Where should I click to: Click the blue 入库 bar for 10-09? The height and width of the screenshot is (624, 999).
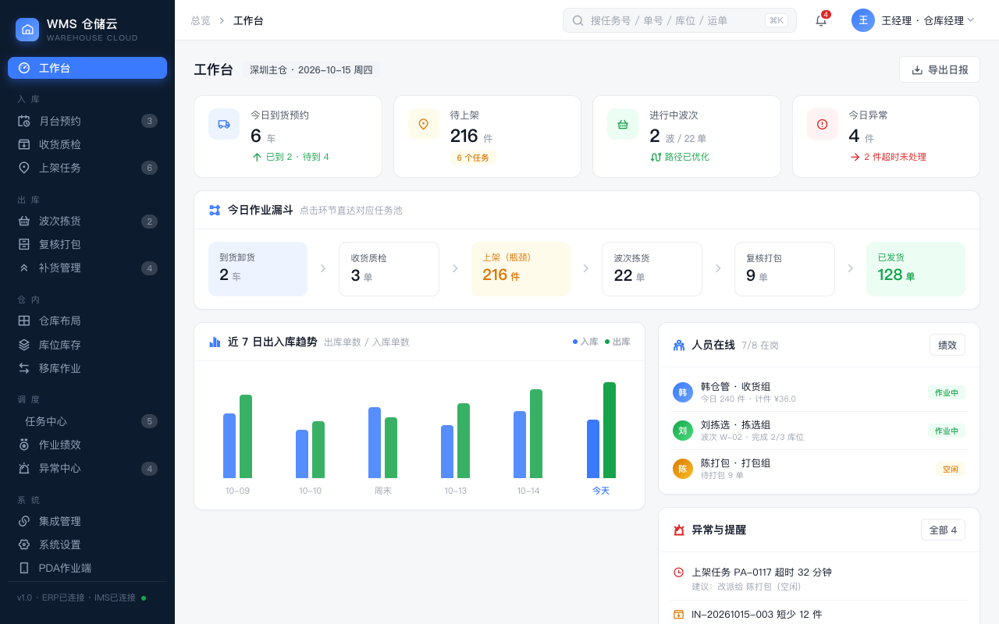pyautogui.click(x=229, y=445)
